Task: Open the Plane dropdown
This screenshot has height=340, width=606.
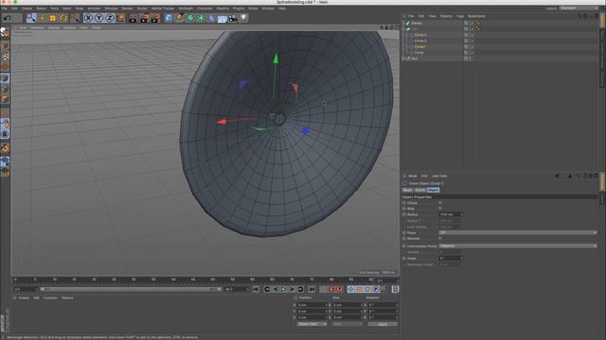Action: [518, 233]
